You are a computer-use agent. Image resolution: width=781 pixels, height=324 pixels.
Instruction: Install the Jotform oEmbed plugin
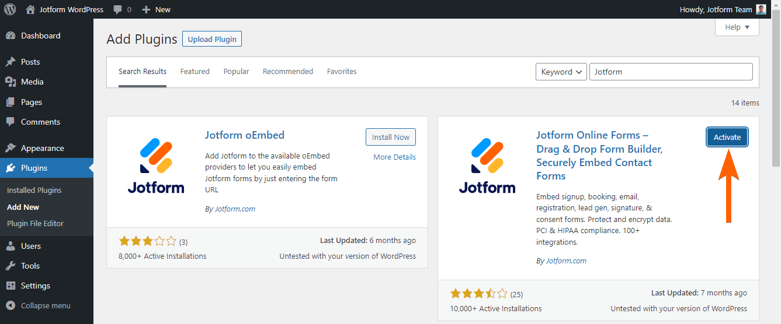coord(390,138)
